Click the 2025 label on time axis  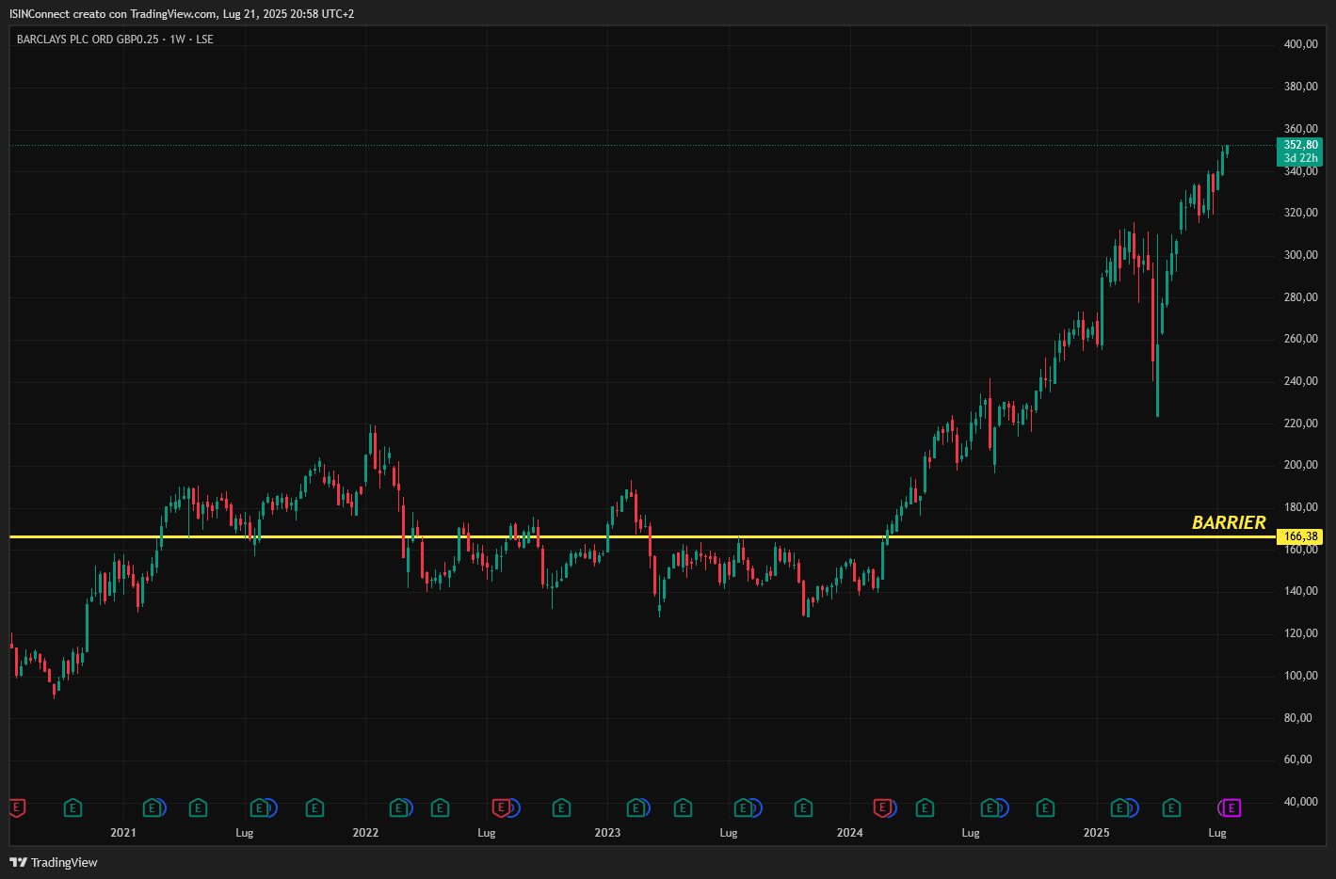pyautogui.click(x=1096, y=833)
